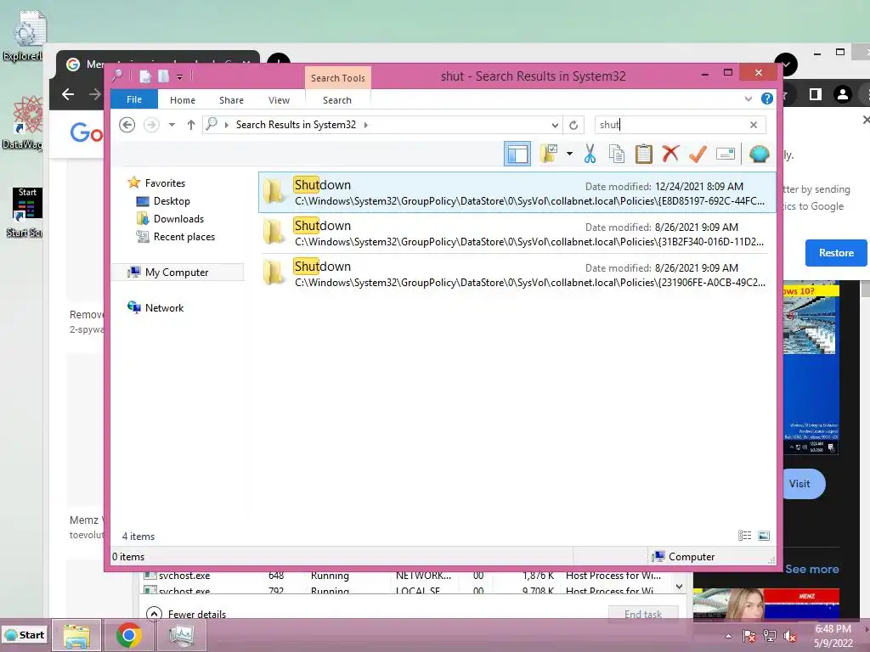Click the network tray icon
This screenshot has width=870, height=652.
[770, 636]
